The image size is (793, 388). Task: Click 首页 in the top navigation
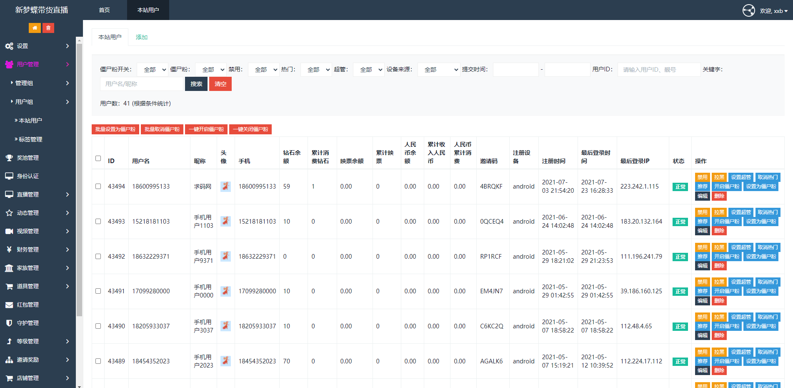tap(104, 10)
